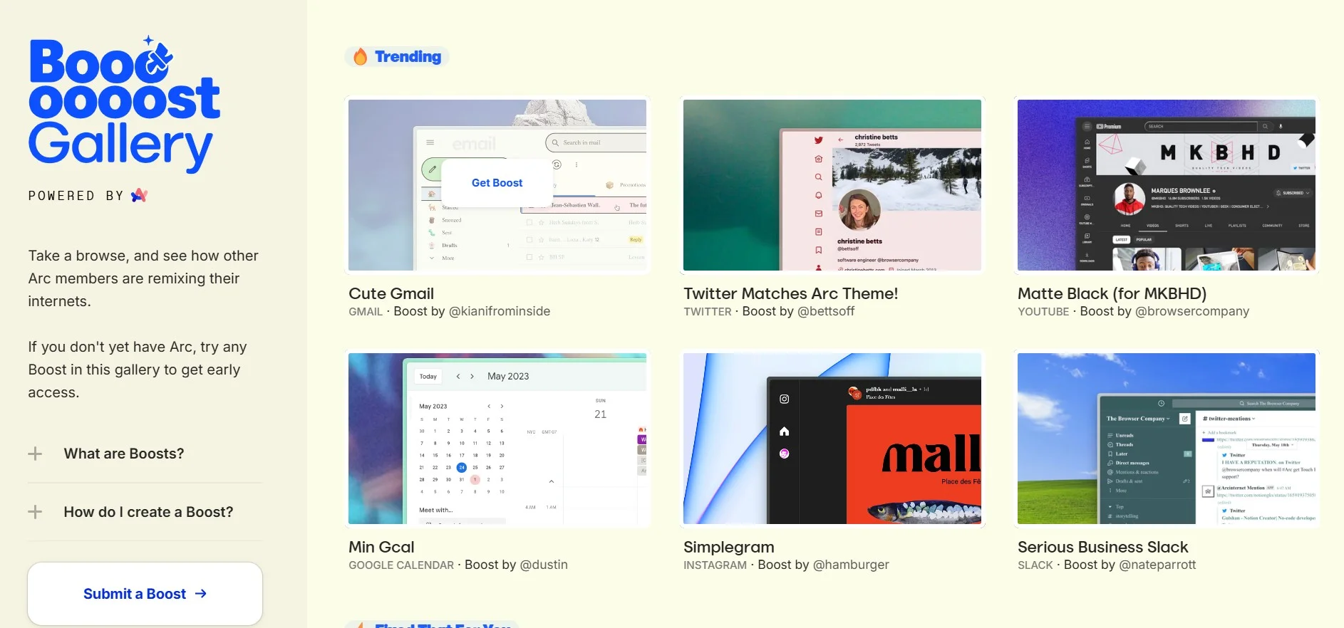Click the INSTAGRAM category label

click(x=715, y=565)
